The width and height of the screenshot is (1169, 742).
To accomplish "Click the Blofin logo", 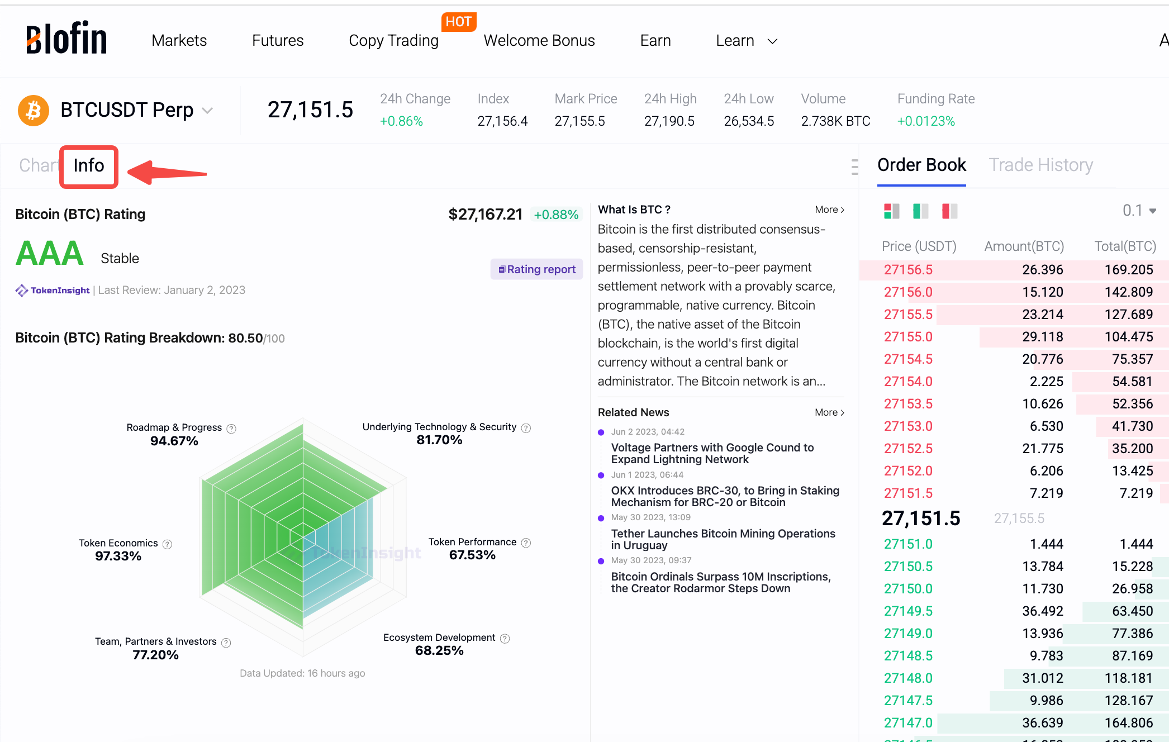I will click(x=66, y=38).
